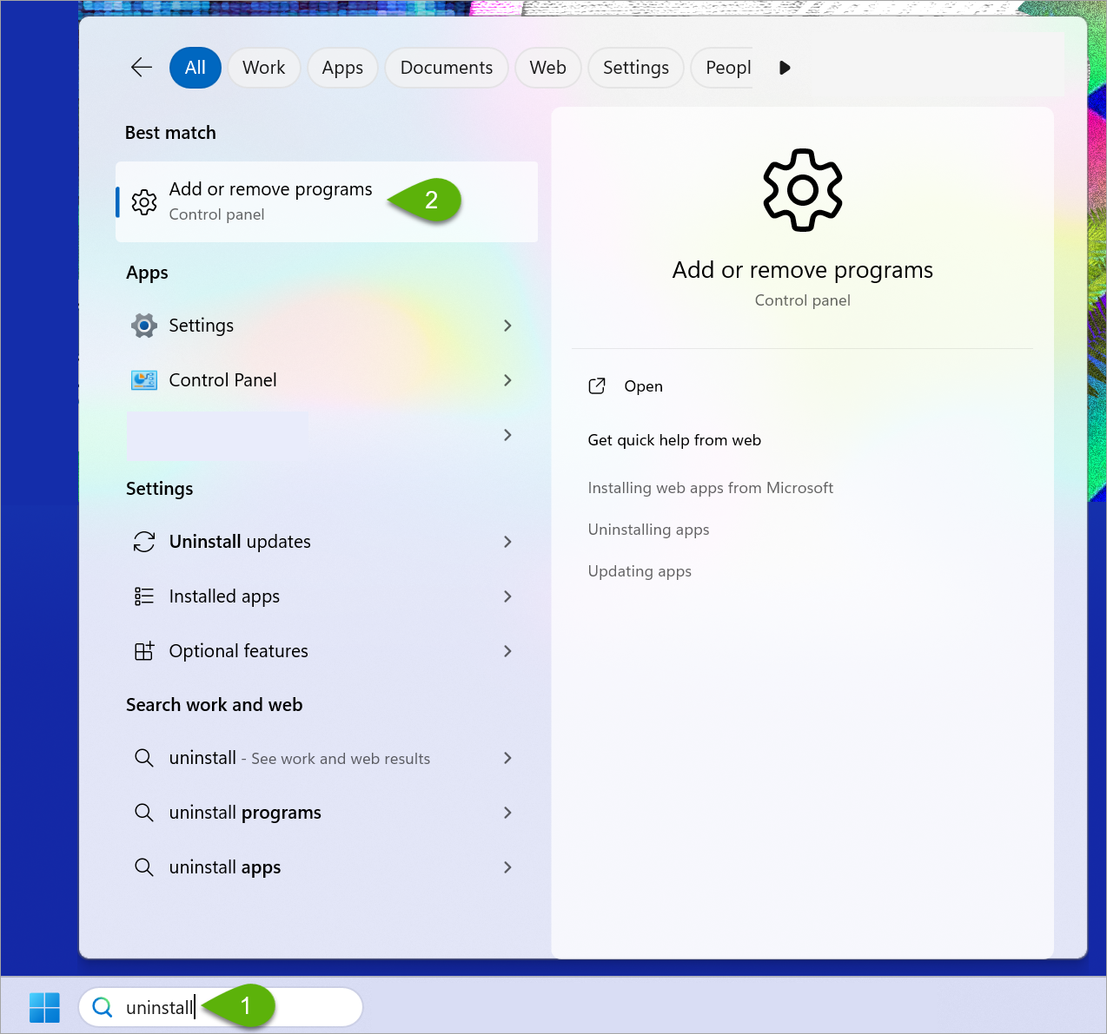Click the Optional features icon

click(x=144, y=651)
